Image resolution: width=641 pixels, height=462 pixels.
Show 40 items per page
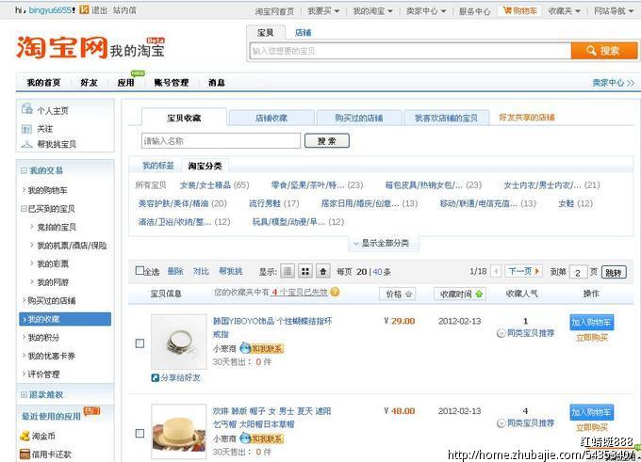pyautogui.click(x=377, y=271)
